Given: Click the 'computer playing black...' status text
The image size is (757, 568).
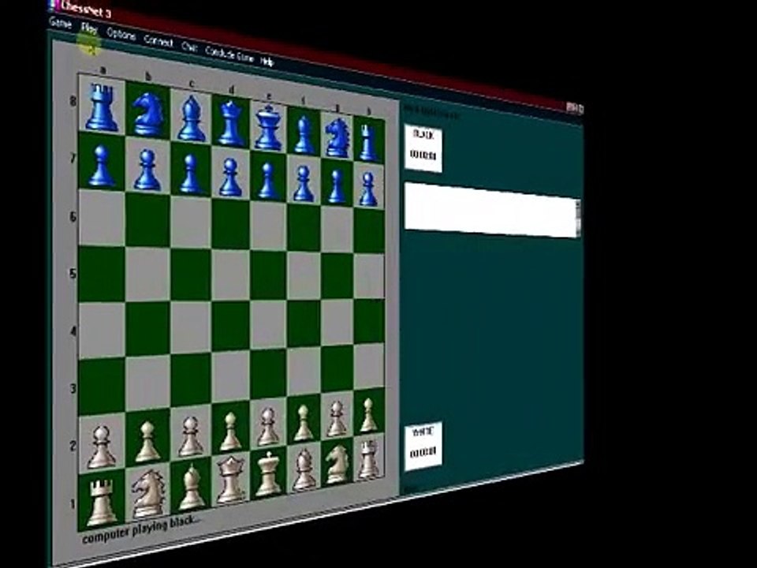Looking at the screenshot, I should (x=141, y=529).
